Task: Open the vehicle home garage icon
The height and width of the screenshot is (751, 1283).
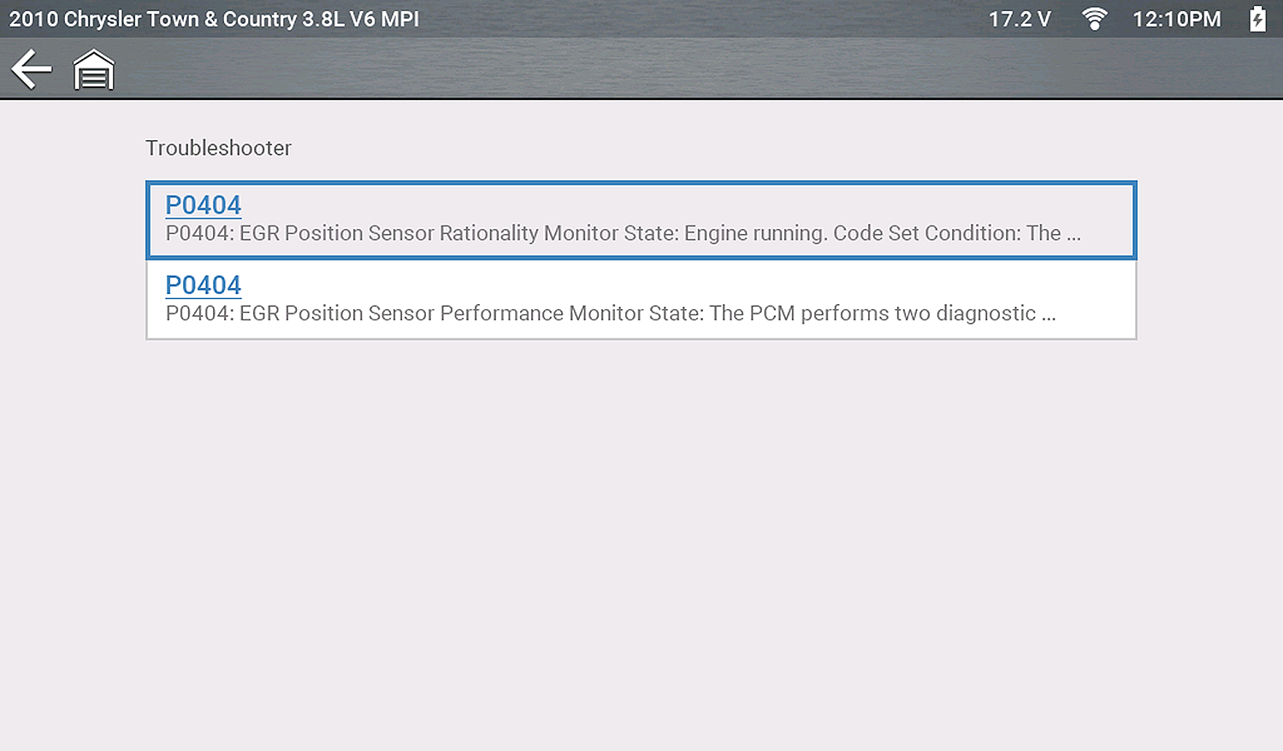Action: (93, 70)
